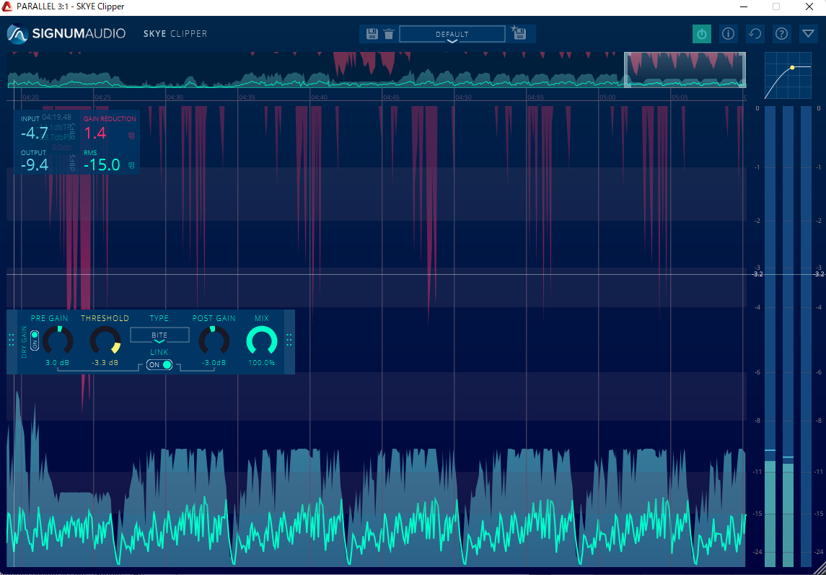
Task: Open the BITE clipper type dropdown
Action: coord(159,335)
